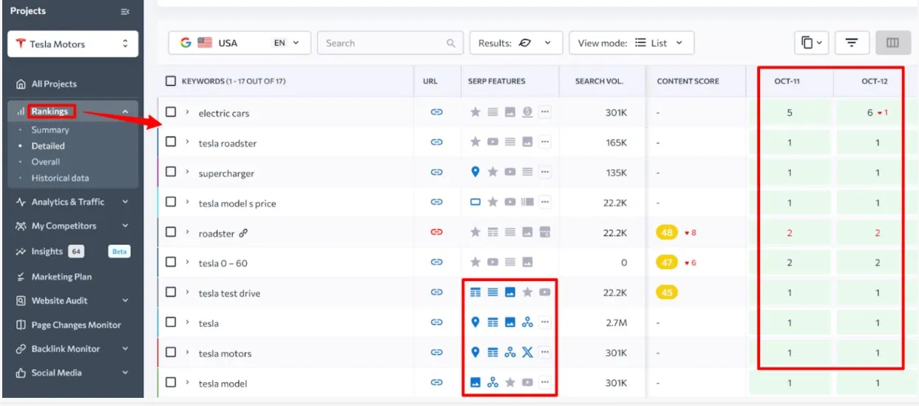Viewport: 919px width, 406px height.
Task: Open Page Changes Monitor
Action: [x=76, y=325]
